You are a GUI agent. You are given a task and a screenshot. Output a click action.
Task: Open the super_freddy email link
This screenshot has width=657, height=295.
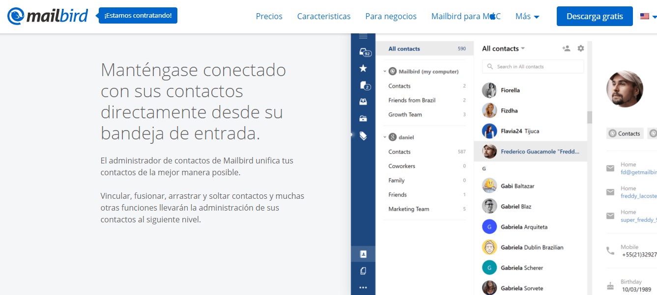coord(639,219)
